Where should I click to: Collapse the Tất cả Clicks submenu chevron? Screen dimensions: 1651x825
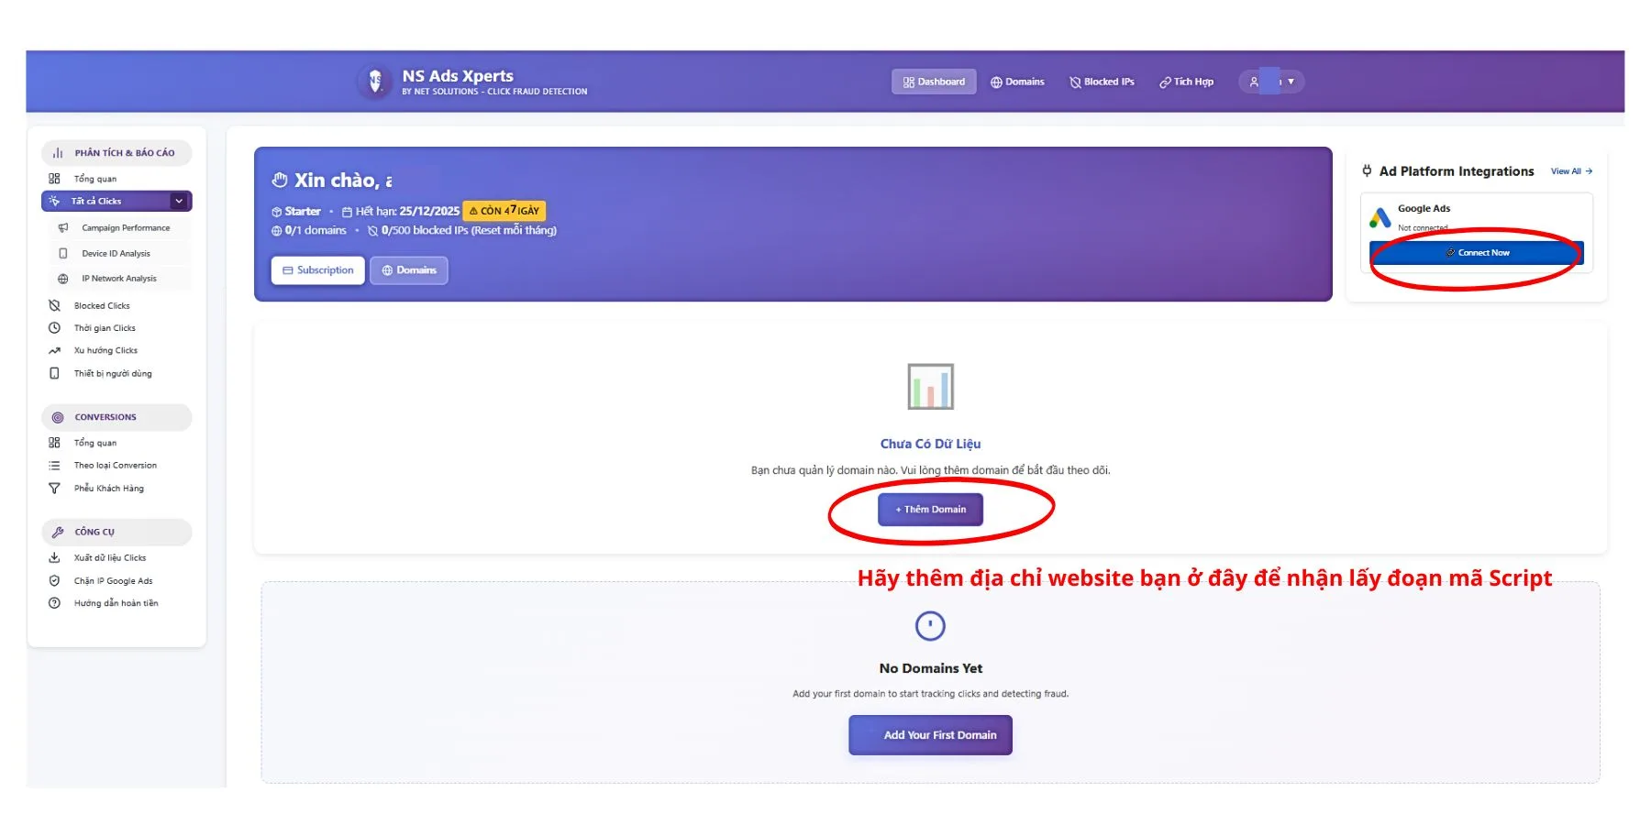[x=179, y=201]
